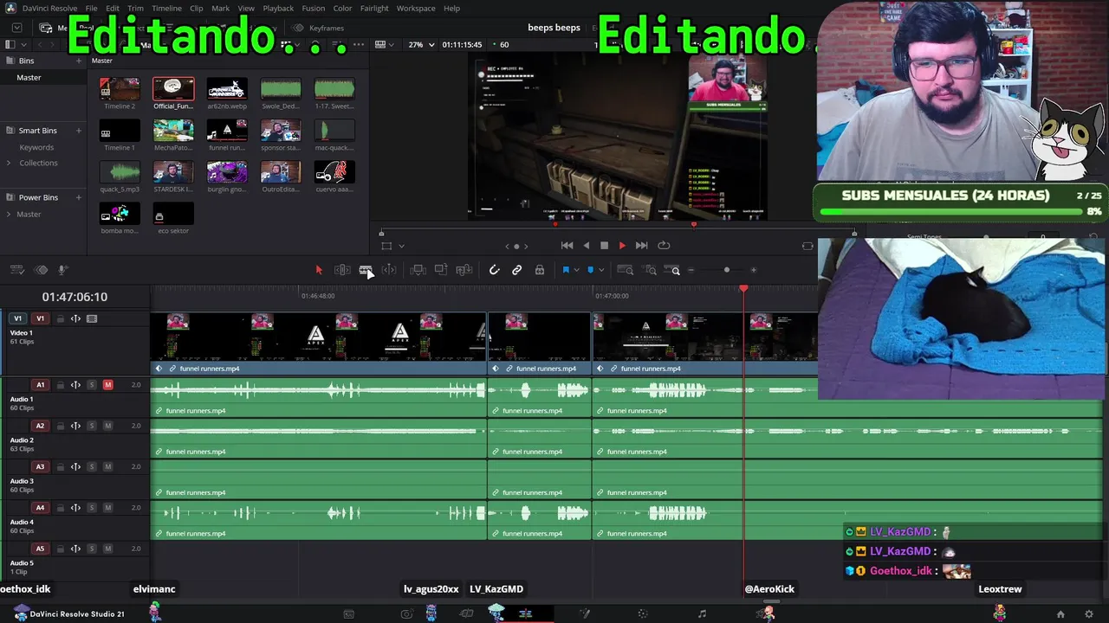Open the Fusion page from bottom bar

[x=585, y=614]
